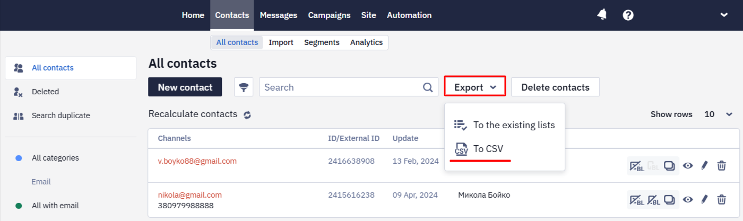Open the notifications bell icon

(x=602, y=15)
